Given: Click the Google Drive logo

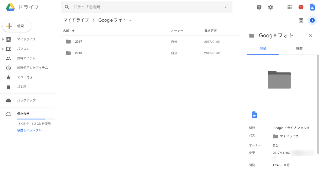Looking at the screenshot, I should (x=10, y=7).
